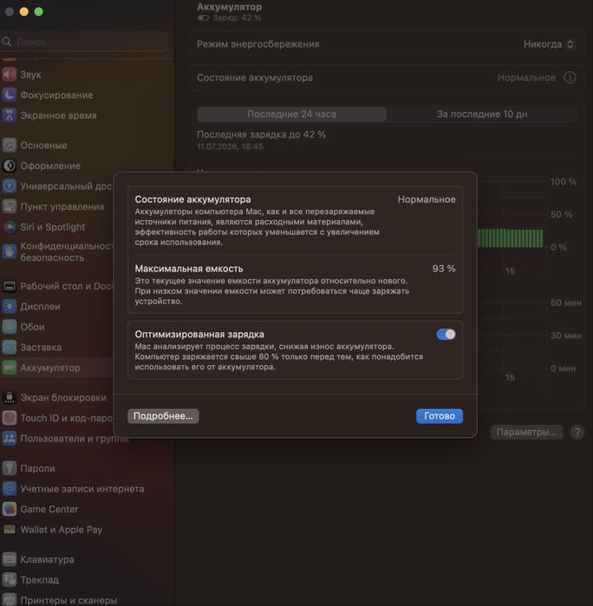This screenshot has height=606, width=593.
Task: Open the Конфиденциальность и безопасность hand icon
Action: point(10,251)
